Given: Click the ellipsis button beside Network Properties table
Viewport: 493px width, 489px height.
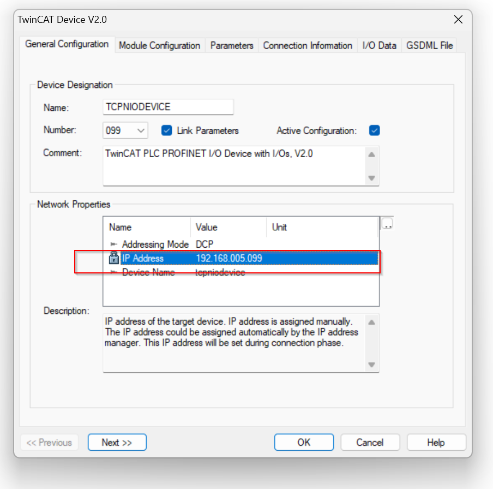Looking at the screenshot, I should point(387,224).
